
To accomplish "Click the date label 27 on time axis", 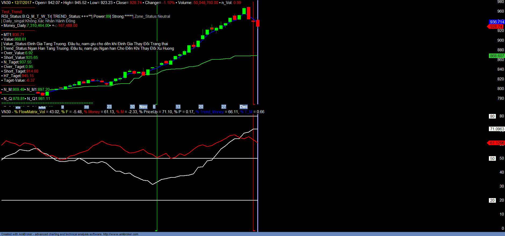I will [x=223, y=107].
